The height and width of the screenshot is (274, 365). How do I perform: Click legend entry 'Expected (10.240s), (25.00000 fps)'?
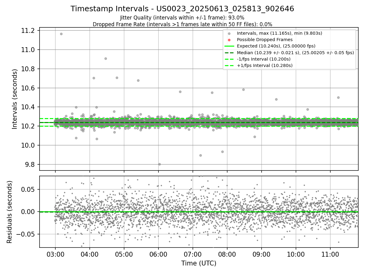tap(276, 46)
